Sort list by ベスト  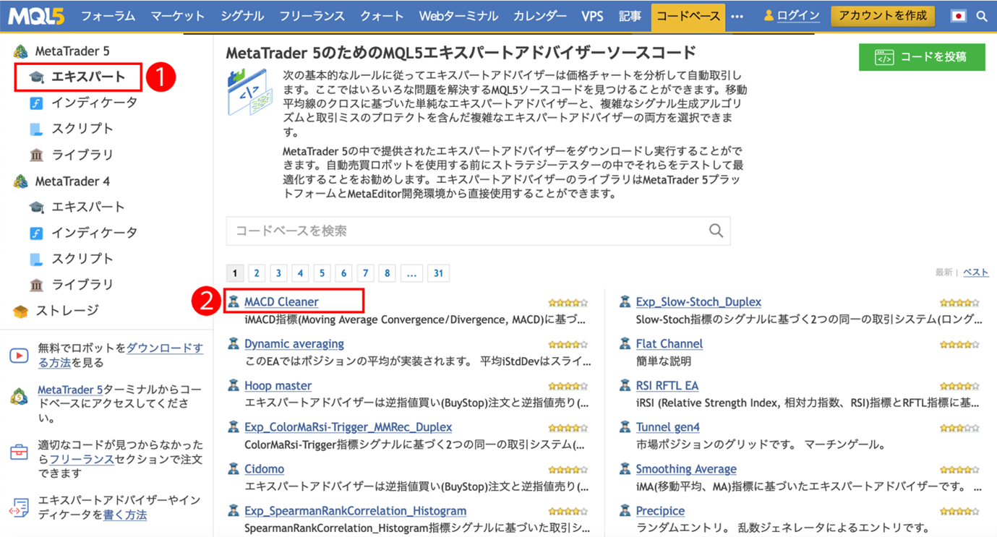click(x=976, y=272)
